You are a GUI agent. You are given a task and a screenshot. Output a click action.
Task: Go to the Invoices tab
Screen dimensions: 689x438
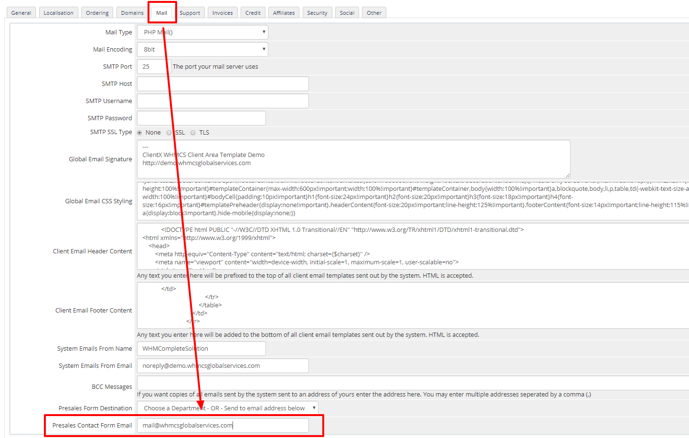[x=223, y=13]
